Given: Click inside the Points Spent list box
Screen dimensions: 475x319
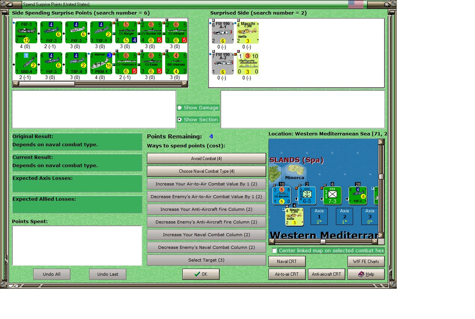Looking at the screenshot, I should [77, 245].
